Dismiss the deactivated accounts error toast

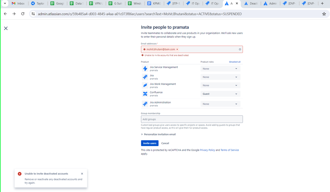point(82,174)
